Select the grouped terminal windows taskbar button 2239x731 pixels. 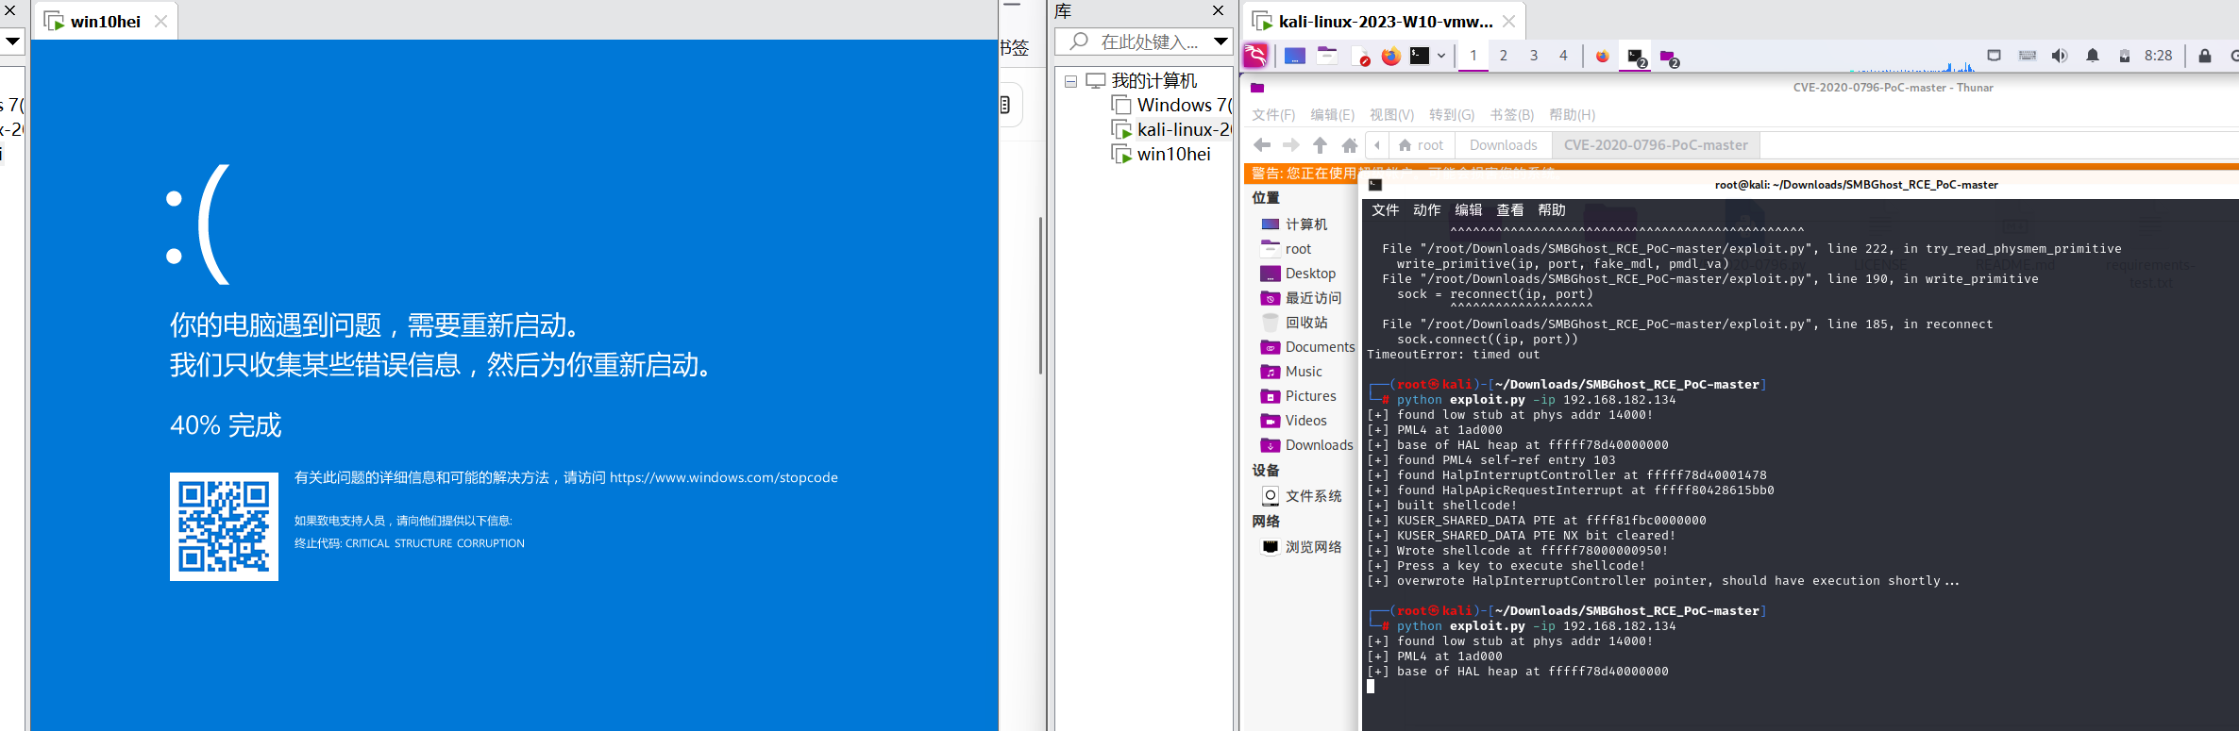(1637, 57)
